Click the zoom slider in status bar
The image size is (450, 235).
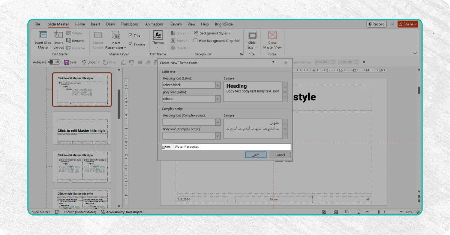pos(379,212)
